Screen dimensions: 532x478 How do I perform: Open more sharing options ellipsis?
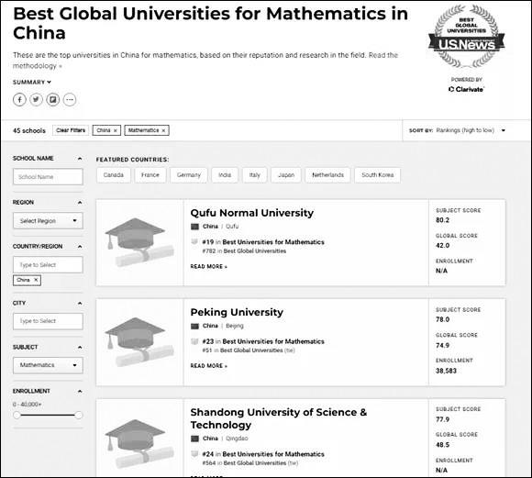click(x=70, y=100)
